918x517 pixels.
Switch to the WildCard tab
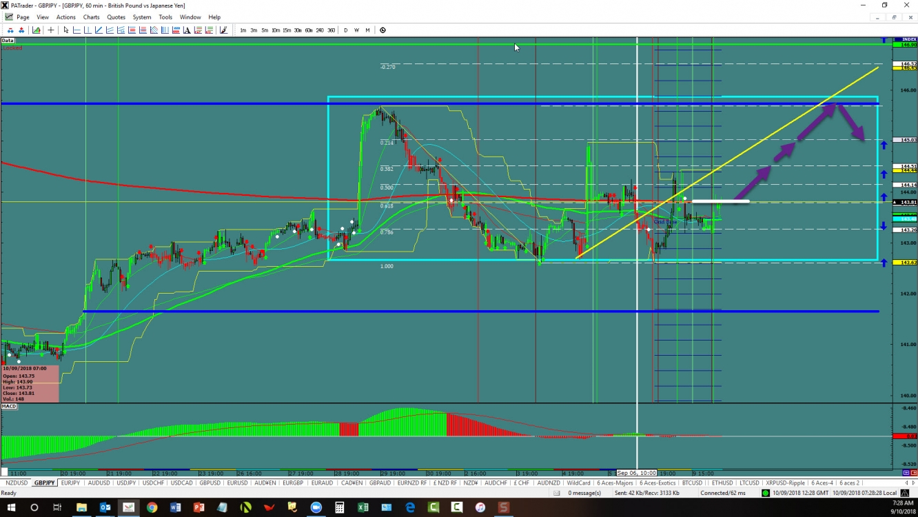tap(579, 483)
